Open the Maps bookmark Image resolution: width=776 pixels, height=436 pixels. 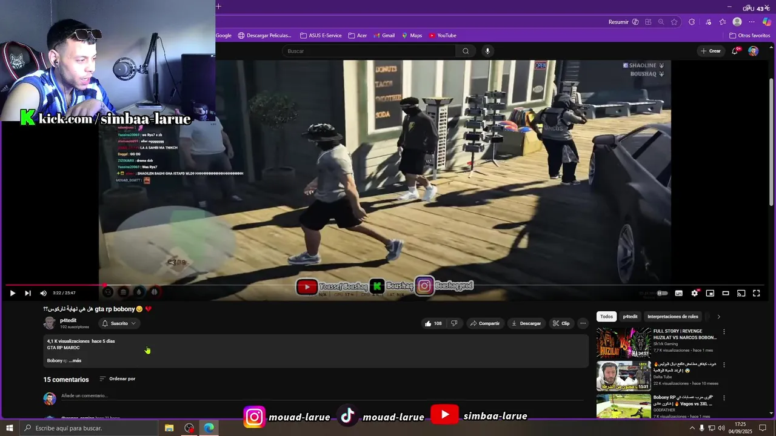[412, 36]
